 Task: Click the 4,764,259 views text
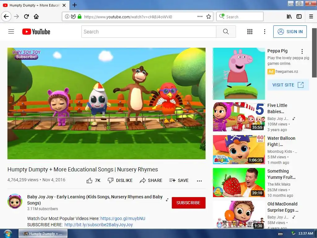coord(23,180)
